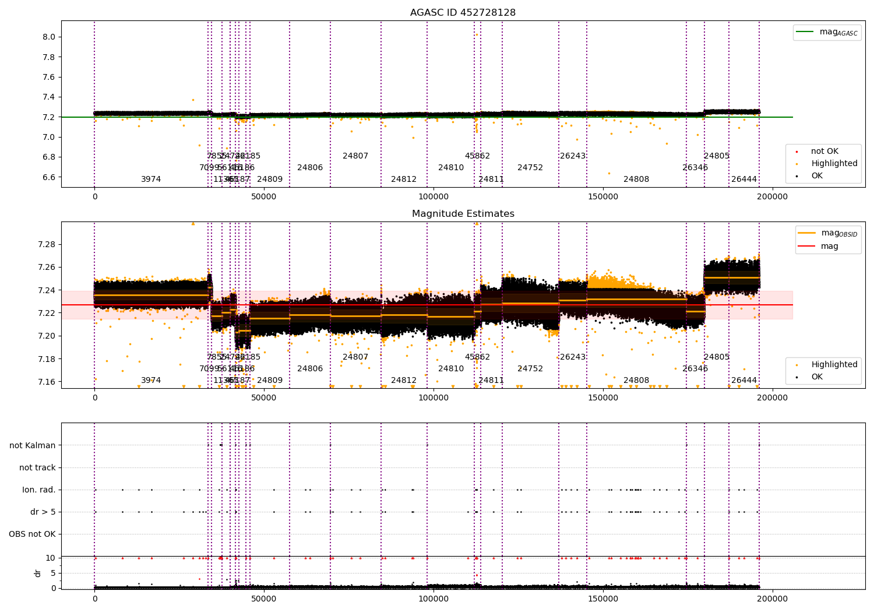Select the green mag AGASC legend line sample
The height and width of the screenshot is (612, 874).
805,32
